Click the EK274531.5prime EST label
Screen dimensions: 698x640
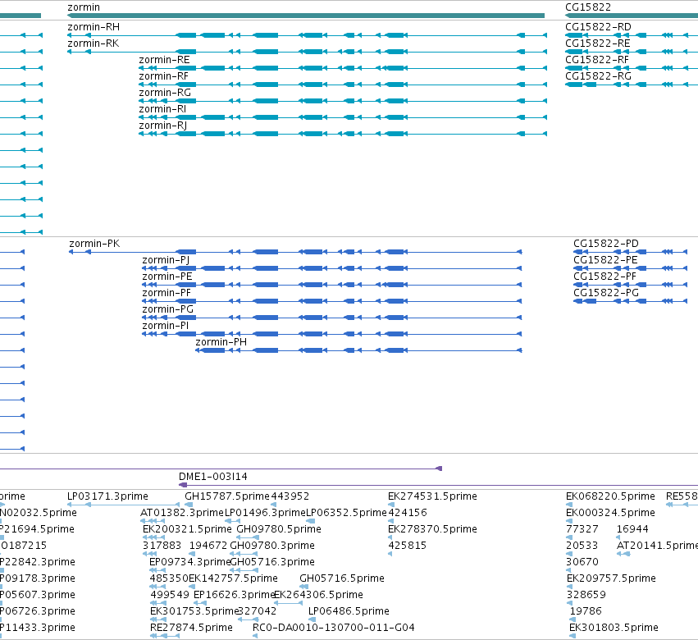[432, 496]
